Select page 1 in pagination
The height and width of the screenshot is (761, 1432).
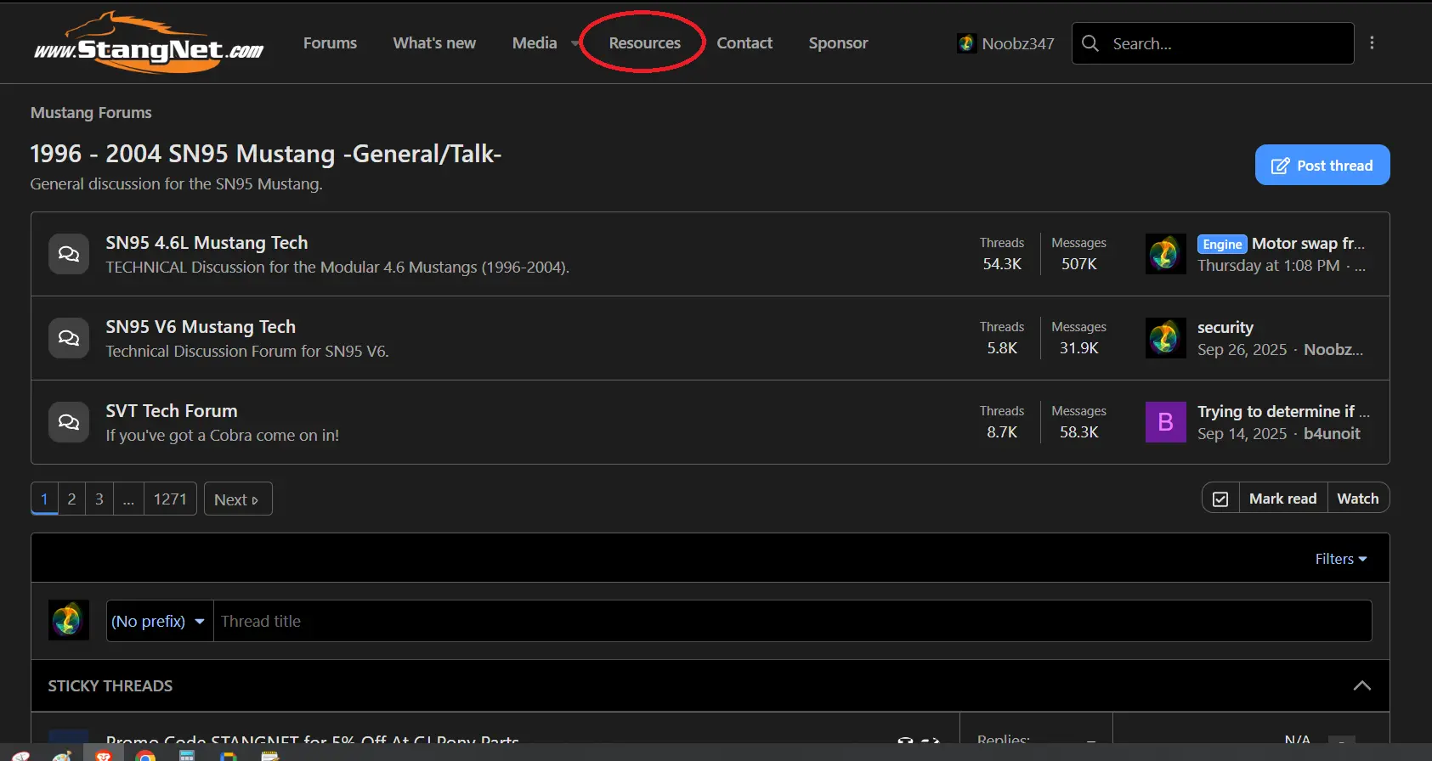(44, 499)
